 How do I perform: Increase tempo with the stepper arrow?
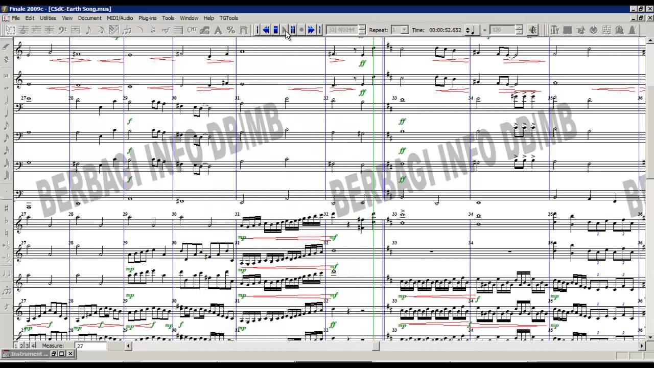tap(520, 27)
